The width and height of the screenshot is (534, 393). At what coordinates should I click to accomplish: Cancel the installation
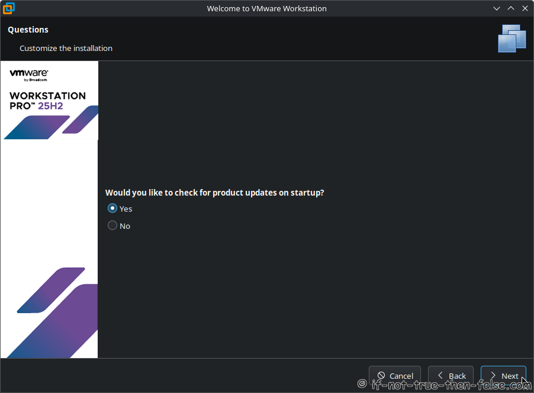(395, 376)
